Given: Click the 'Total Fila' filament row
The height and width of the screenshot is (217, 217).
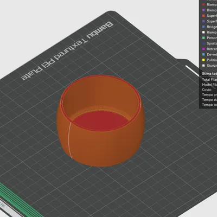Looking at the screenshot, I should 209,80.
